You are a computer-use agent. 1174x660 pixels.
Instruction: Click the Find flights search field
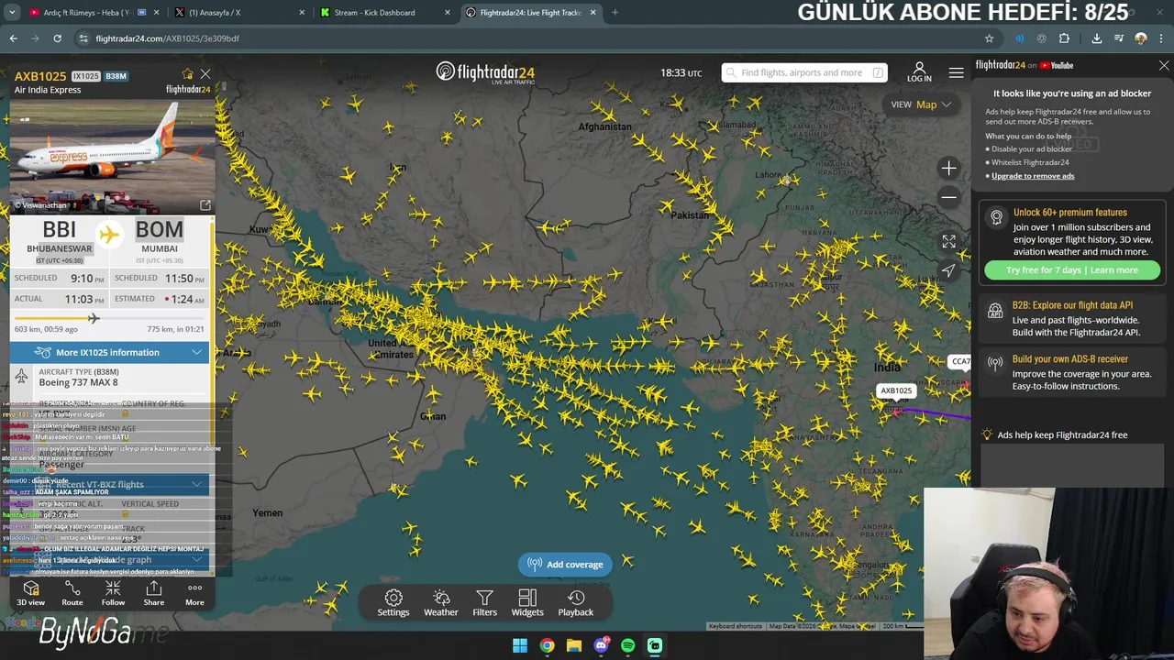pos(803,72)
